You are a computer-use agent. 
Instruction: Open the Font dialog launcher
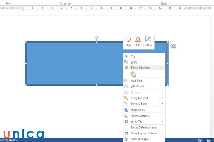tap(39, 4)
